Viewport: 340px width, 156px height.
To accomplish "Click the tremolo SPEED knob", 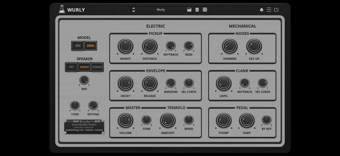I will click(189, 120).
